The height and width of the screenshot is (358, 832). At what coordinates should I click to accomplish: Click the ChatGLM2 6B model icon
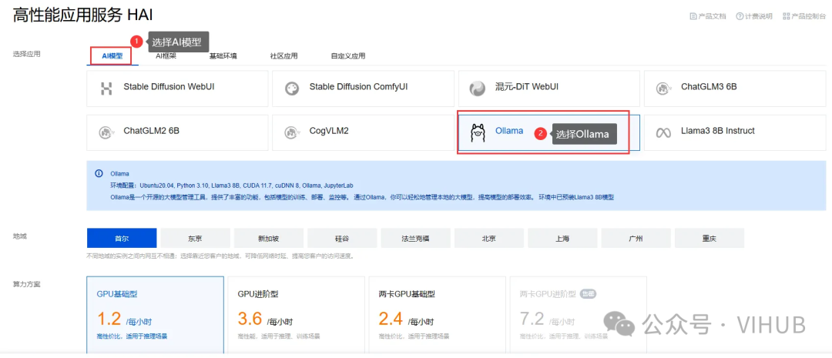click(106, 132)
